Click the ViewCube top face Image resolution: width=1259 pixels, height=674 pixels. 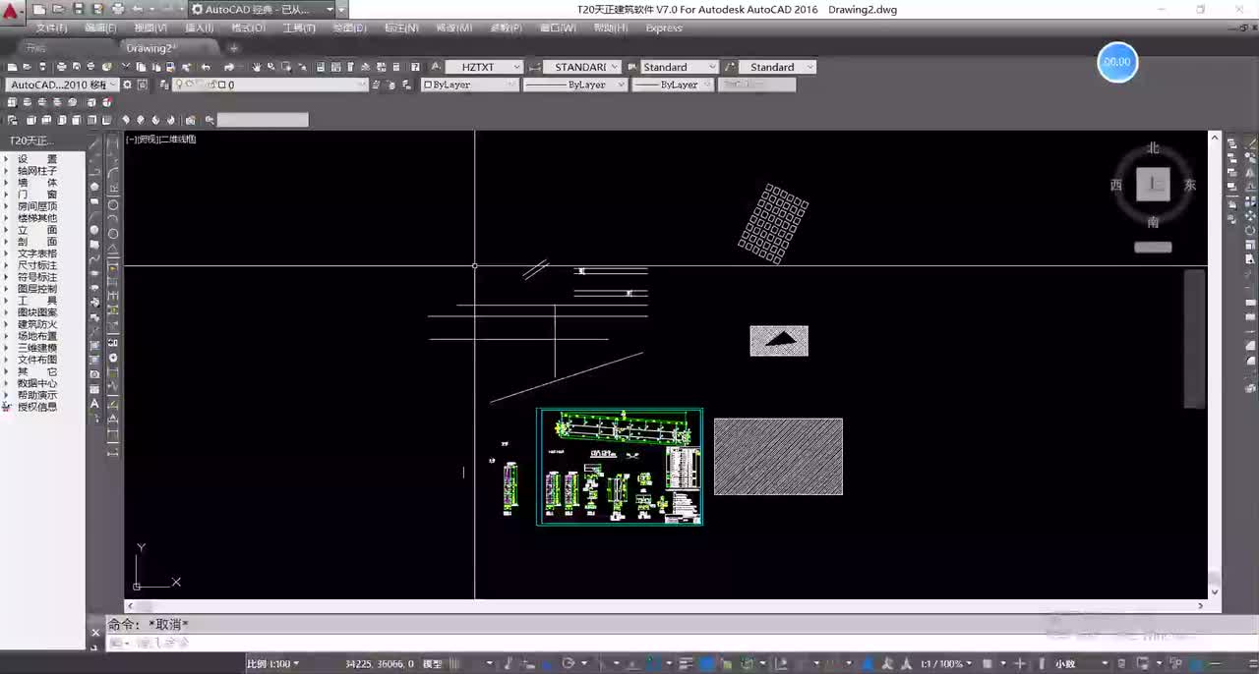[1153, 185]
